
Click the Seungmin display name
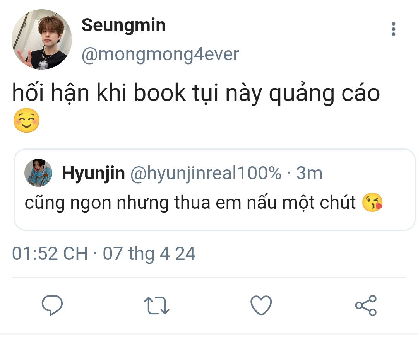point(123,26)
